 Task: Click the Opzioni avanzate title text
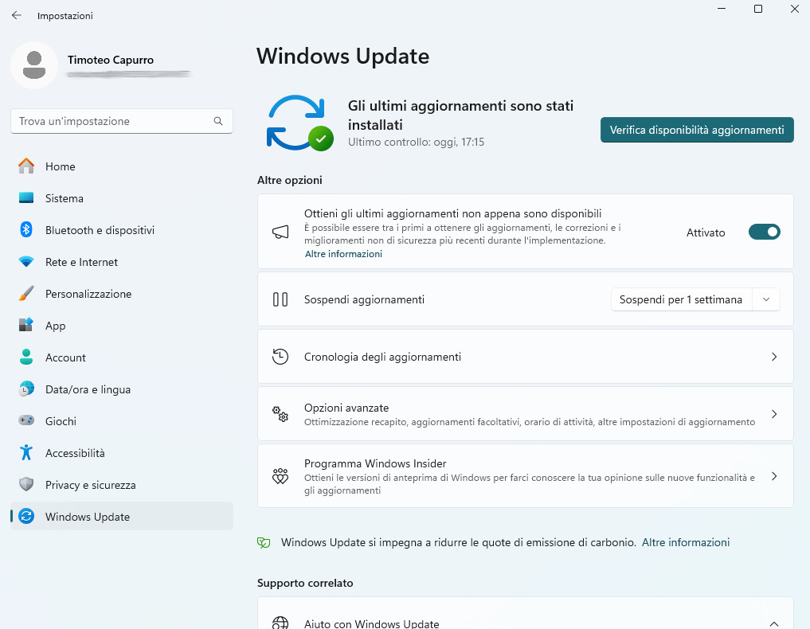click(346, 408)
